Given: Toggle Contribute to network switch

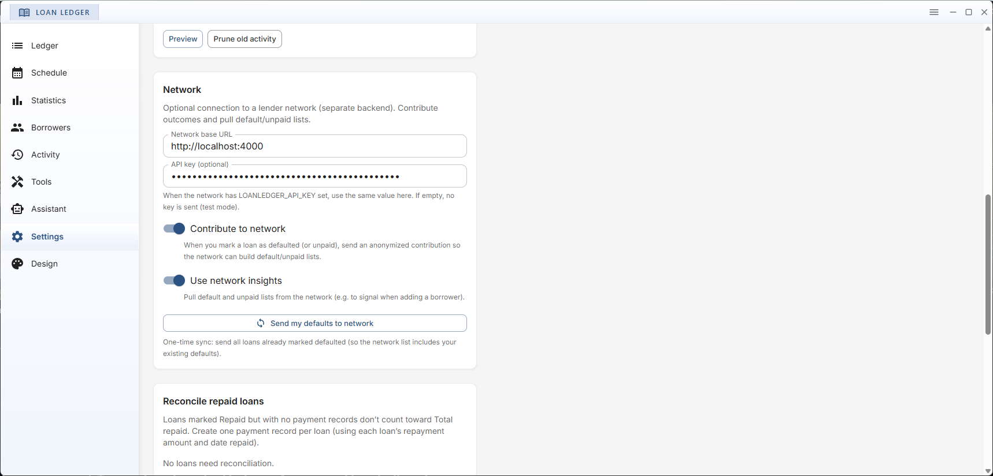Looking at the screenshot, I should pyautogui.click(x=174, y=228).
